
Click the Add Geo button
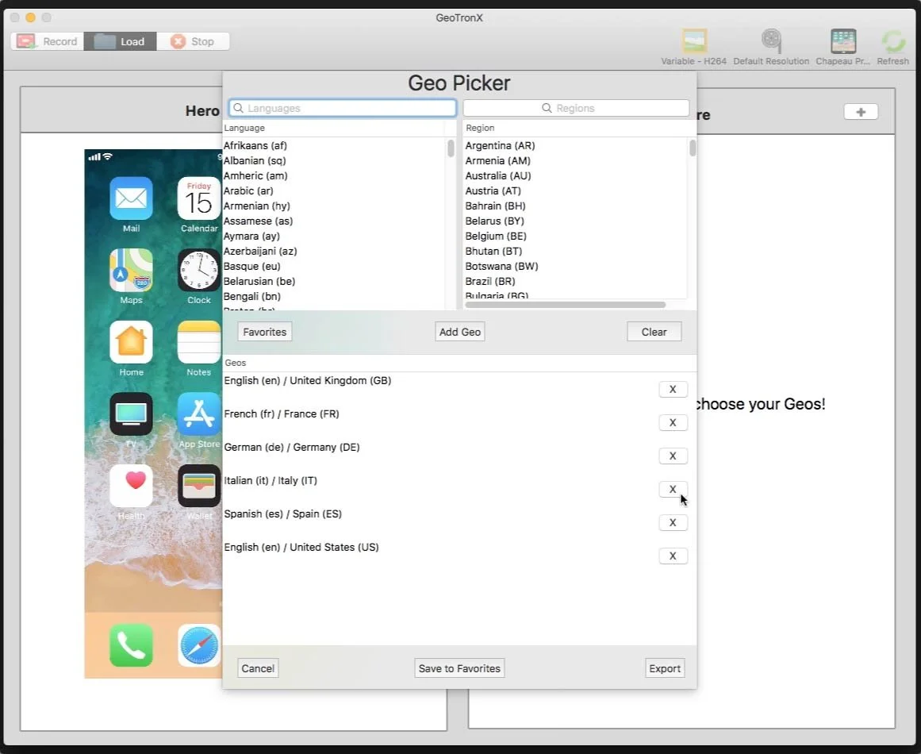(460, 332)
